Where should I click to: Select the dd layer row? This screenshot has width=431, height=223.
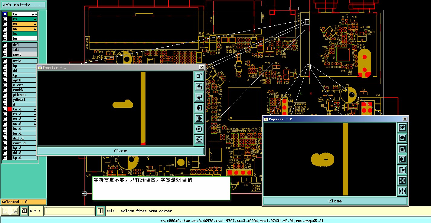(x=24, y=71)
